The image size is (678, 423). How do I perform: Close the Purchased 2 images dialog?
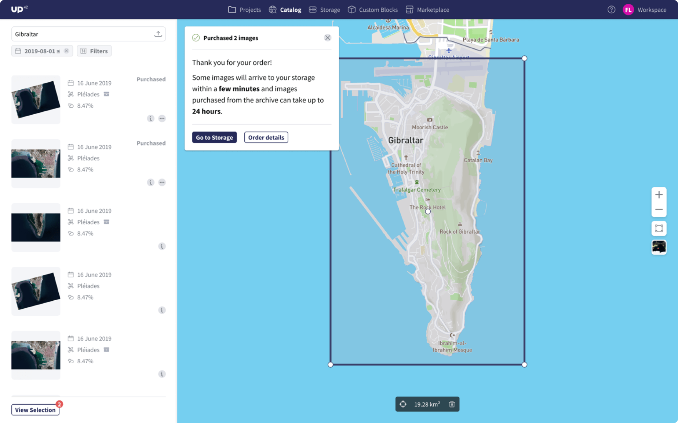click(x=328, y=38)
